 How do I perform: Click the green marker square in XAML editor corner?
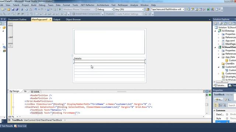pos(210,95)
